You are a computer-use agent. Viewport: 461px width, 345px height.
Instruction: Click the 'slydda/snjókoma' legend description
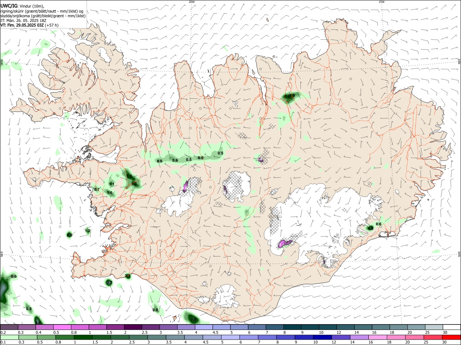(x=15, y=16)
